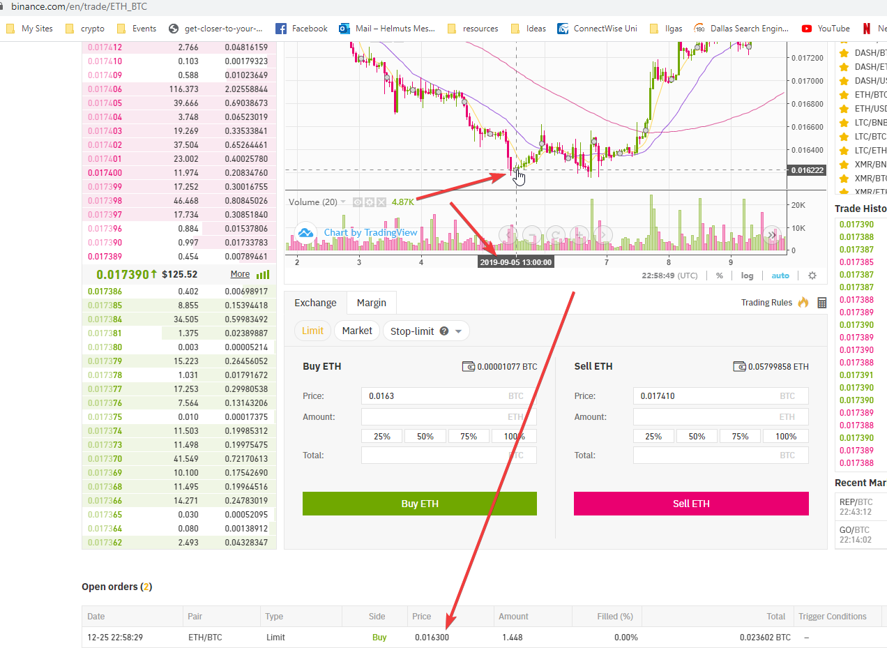The height and width of the screenshot is (648, 887).
Task: Unfavorite the ETH/BTC pair star
Action: [x=842, y=95]
